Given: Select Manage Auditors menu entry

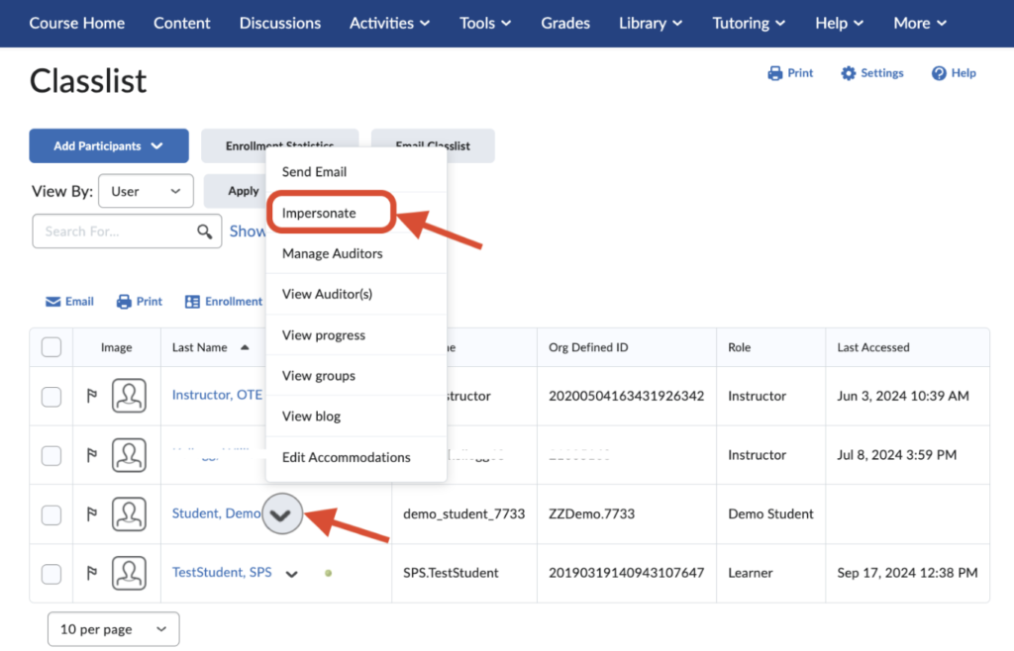Looking at the screenshot, I should (x=355, y=253).
